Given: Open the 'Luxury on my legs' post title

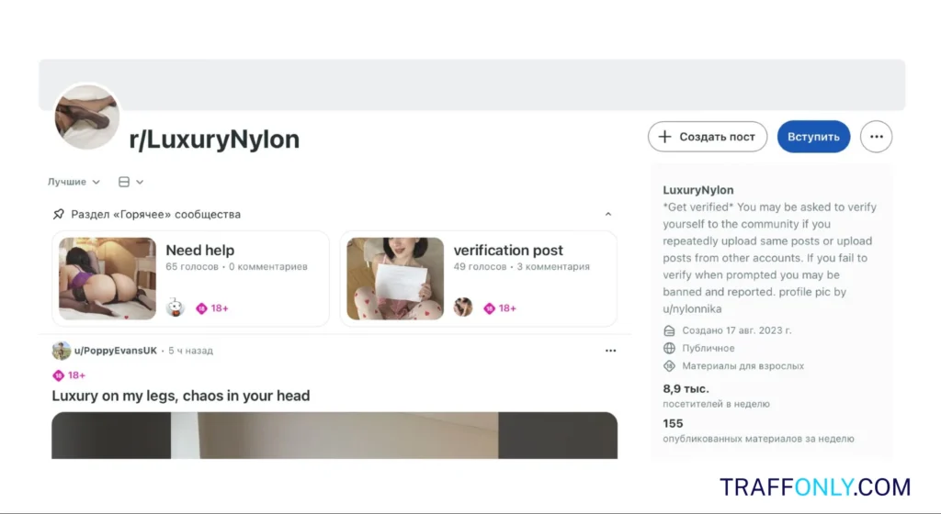Looking at the screenshot, I should [x=180, y=396].
